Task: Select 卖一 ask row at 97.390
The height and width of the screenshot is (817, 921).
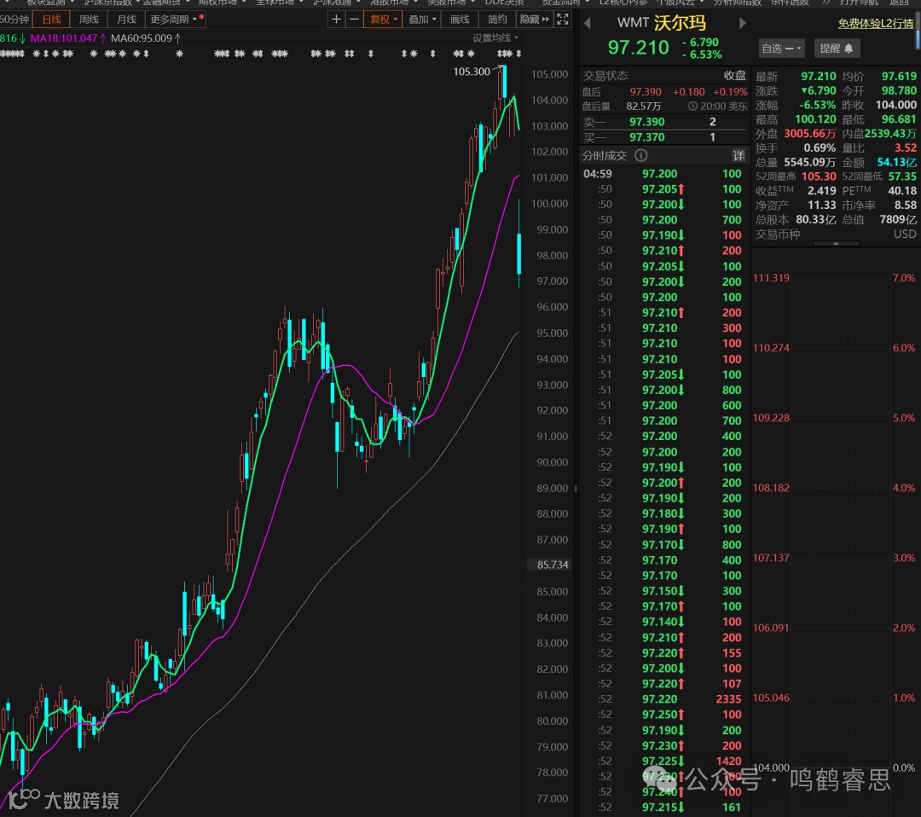Action: [x=664, y=122]
